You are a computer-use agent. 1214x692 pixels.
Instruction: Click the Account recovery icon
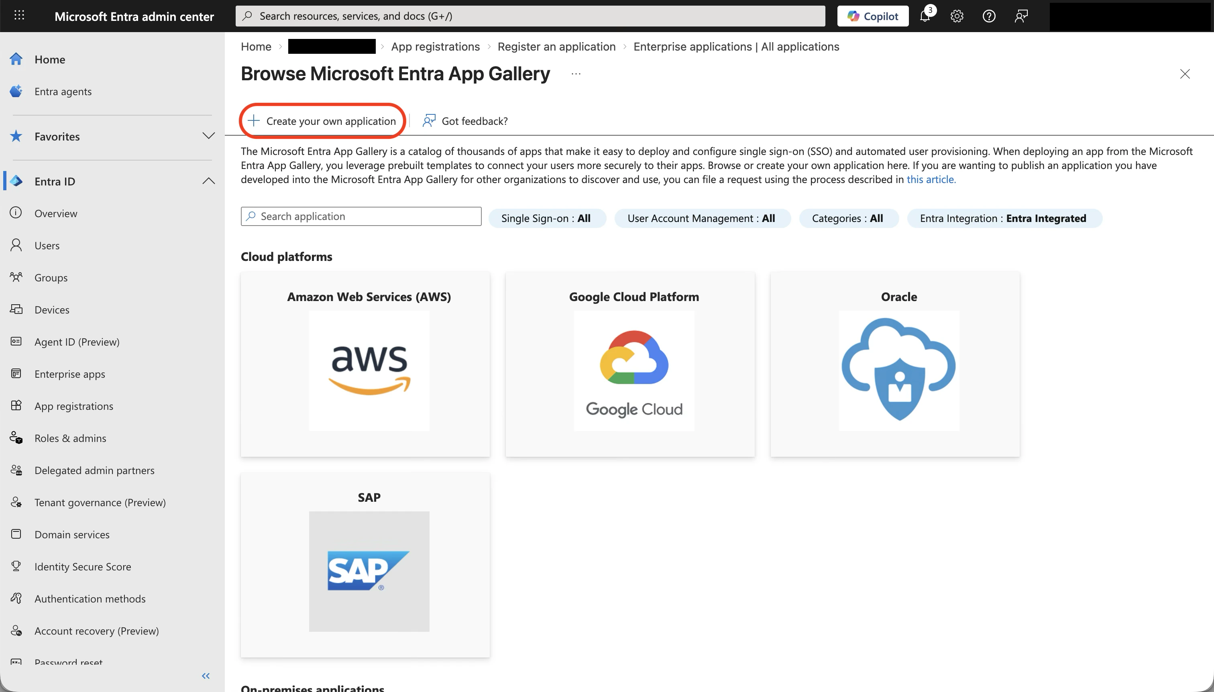[x=16, y=631]
